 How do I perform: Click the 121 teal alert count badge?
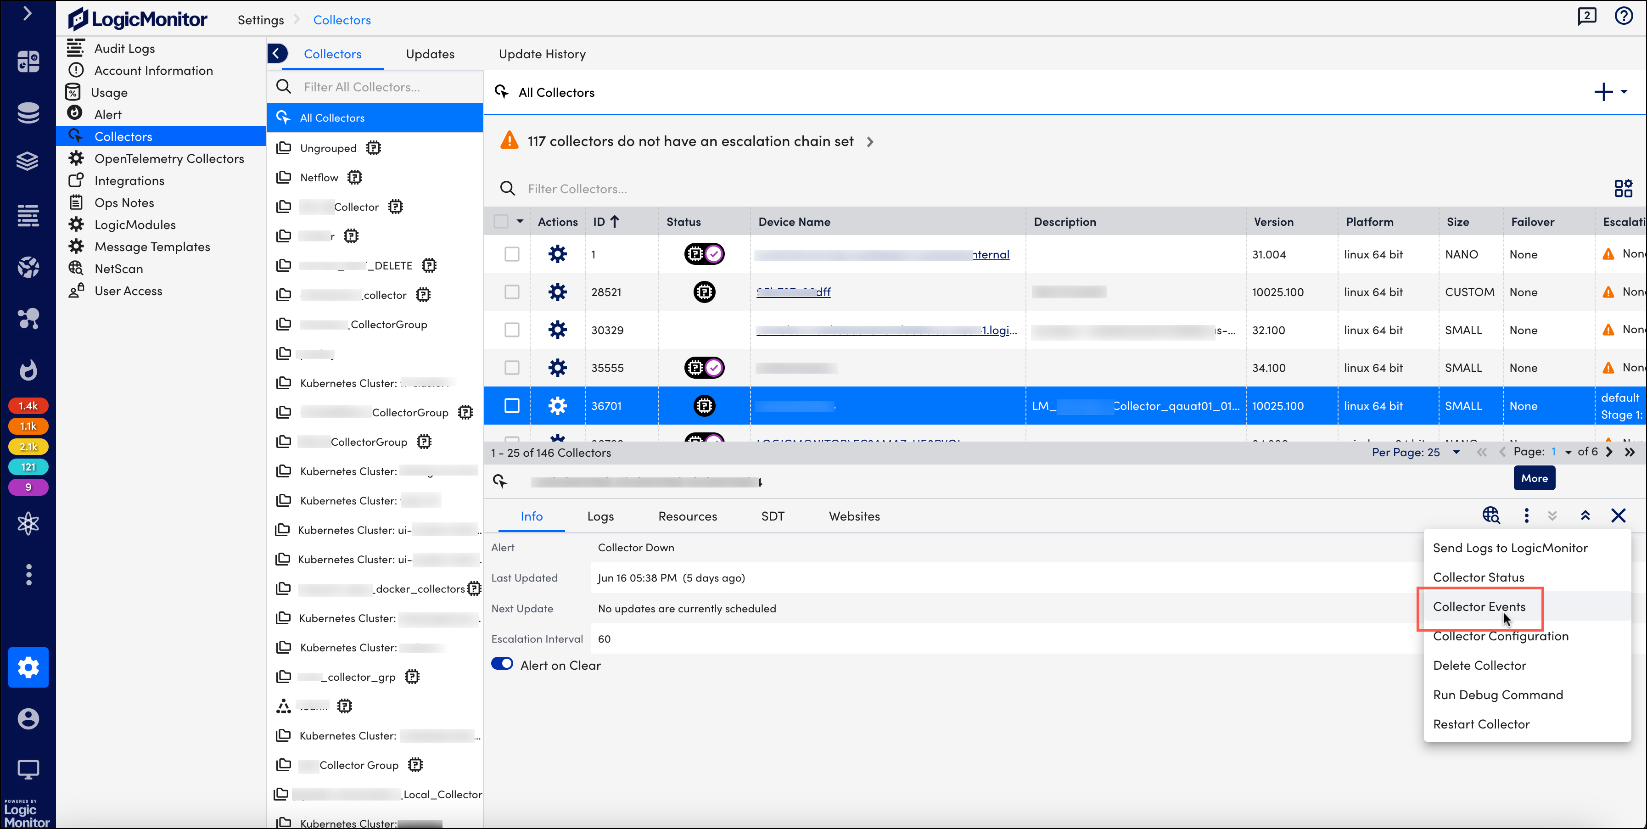pos(28,467)
